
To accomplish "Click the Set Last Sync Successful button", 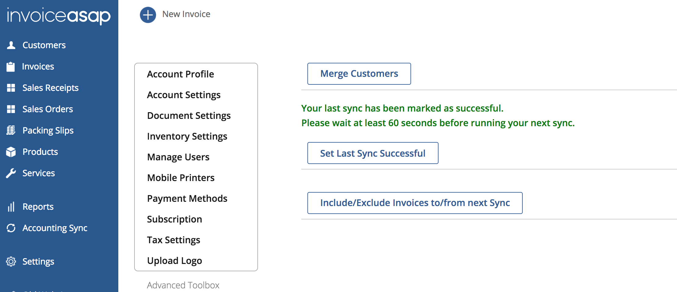I will (x=373, y=153).
